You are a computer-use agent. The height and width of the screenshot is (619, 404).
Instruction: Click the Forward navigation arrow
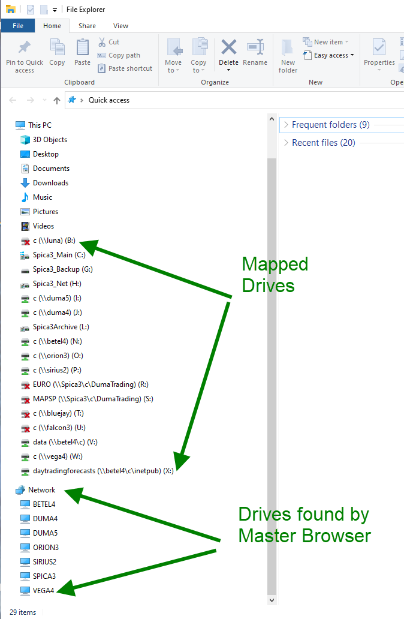[x=31, y=100]
